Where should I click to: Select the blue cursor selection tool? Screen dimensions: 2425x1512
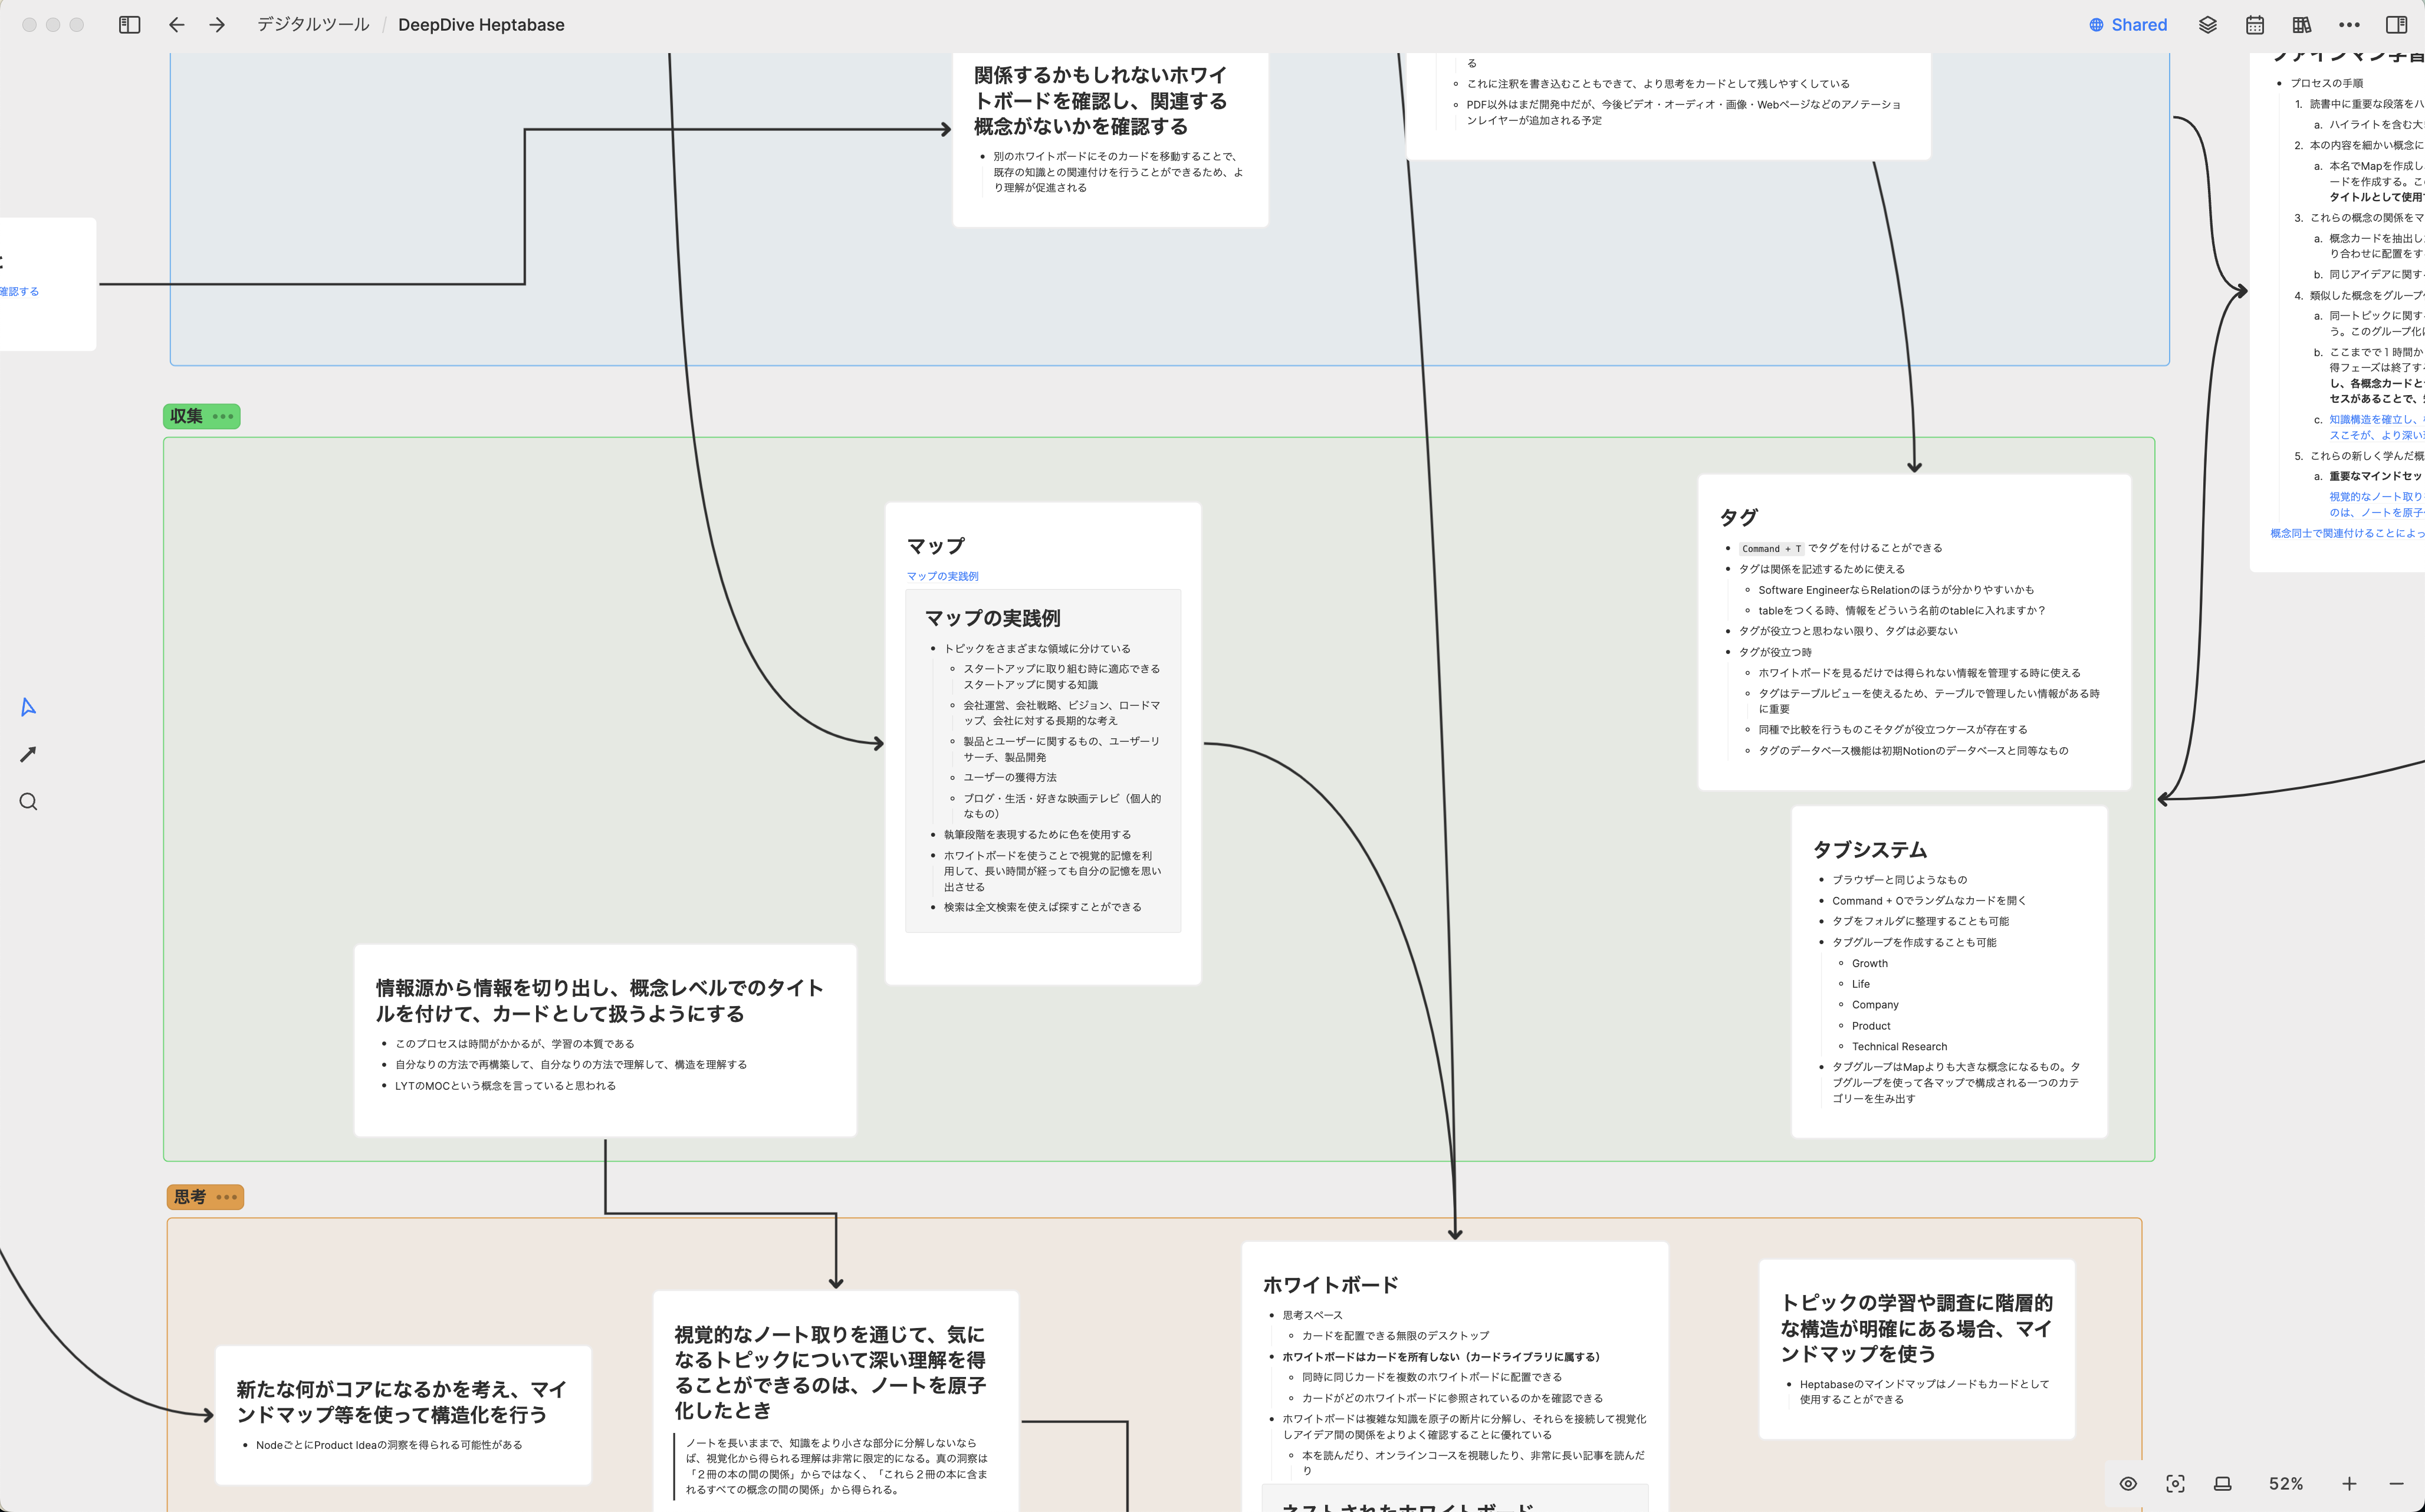[x=28, y=707]
